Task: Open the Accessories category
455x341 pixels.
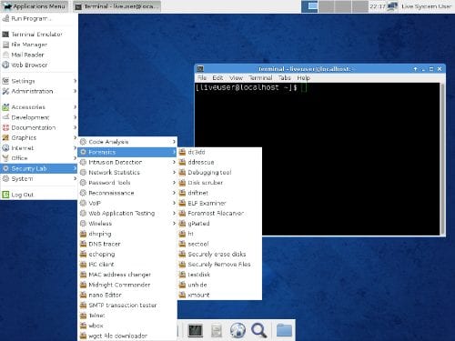Action: [39, 107]
